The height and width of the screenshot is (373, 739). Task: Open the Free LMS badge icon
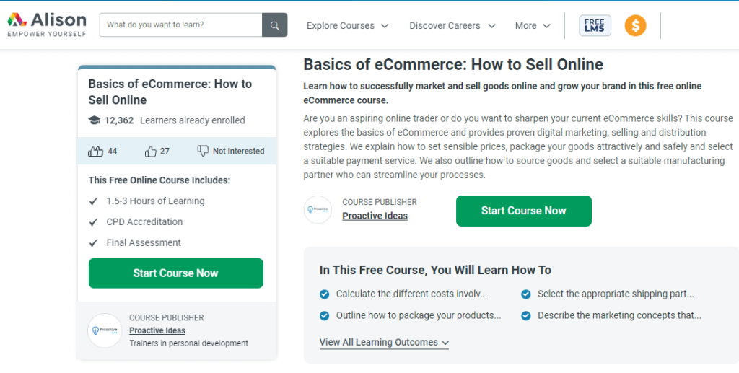tap(595, 25)
